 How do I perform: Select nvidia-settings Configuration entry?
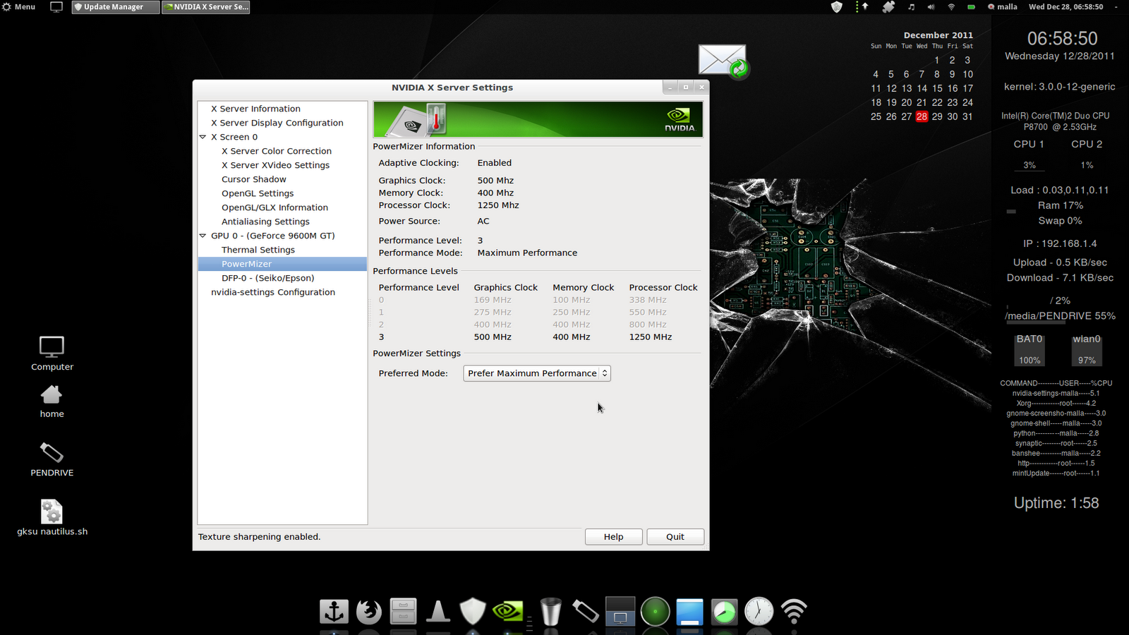(x=273, y=292)
